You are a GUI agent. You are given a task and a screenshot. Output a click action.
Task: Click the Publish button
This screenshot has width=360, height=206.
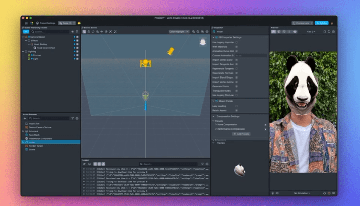322,23
